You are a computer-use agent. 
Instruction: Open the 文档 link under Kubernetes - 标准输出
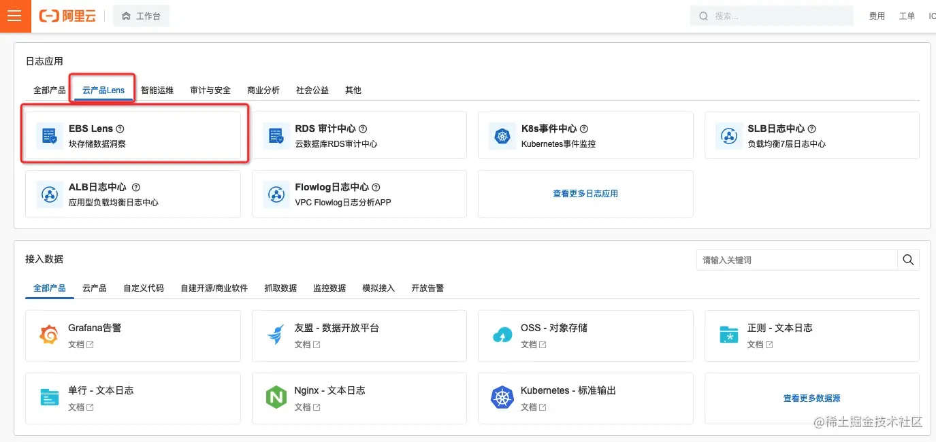tap(534, 407)
